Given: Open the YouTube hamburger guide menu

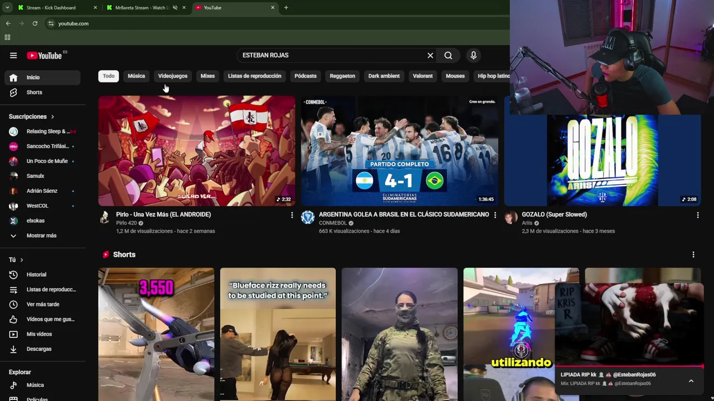Looking at the screenshot, I should [x=13, y=55].
